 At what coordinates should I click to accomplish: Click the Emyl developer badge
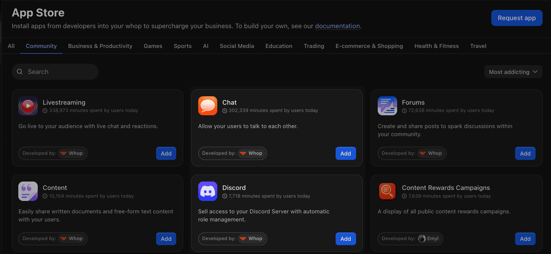pos(411,239)
